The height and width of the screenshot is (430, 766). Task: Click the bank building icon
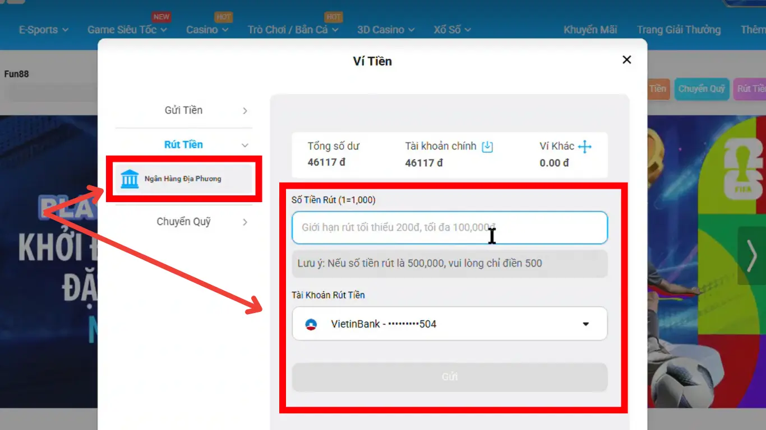(130, 179)
